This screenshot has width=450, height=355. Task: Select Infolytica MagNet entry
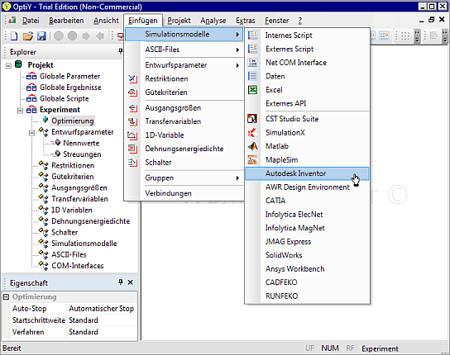[x=307, y=228]
